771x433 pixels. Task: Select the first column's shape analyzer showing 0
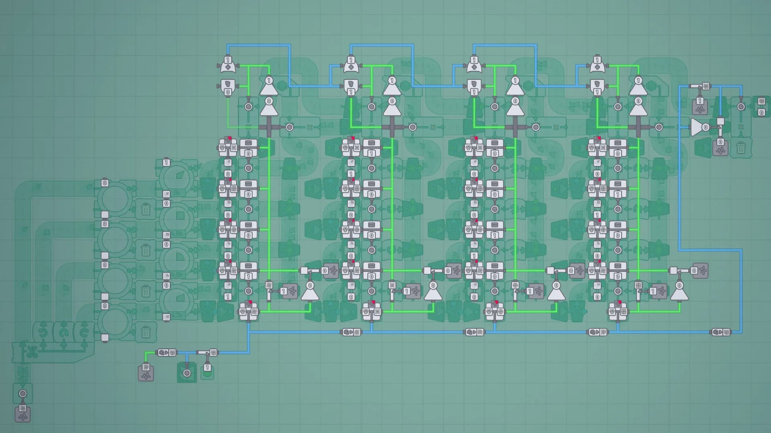click(x=228, y=87)
